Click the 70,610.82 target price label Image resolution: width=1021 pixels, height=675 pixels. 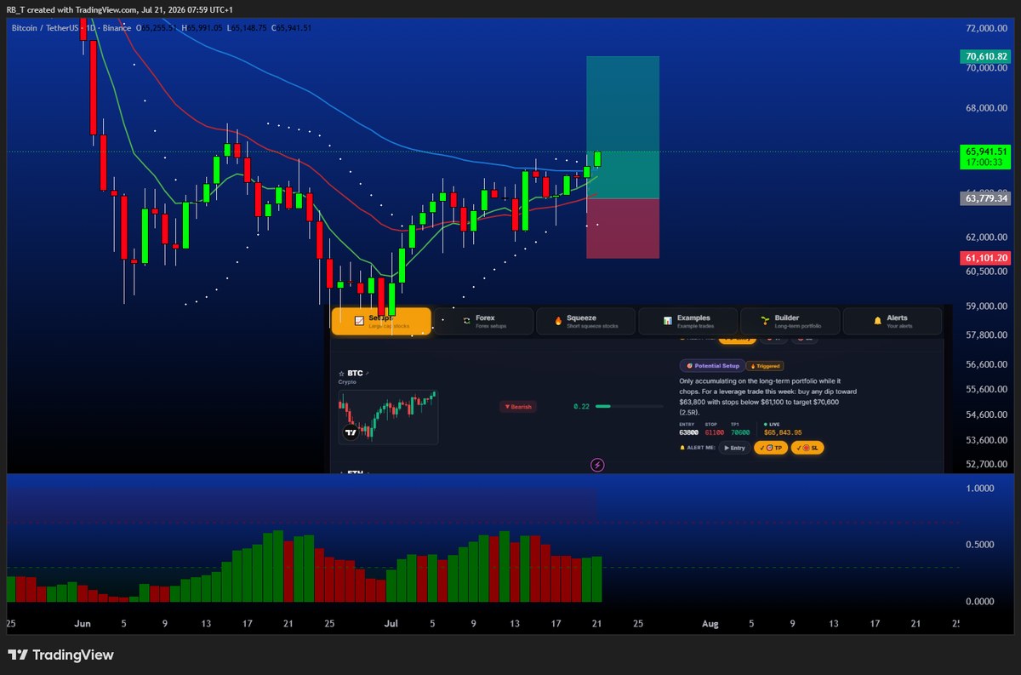[984, 57]
